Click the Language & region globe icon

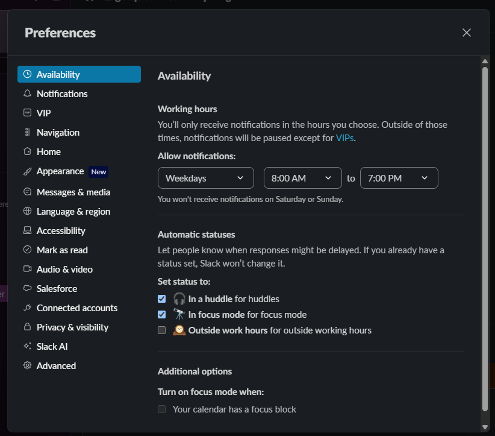[28, 211]
